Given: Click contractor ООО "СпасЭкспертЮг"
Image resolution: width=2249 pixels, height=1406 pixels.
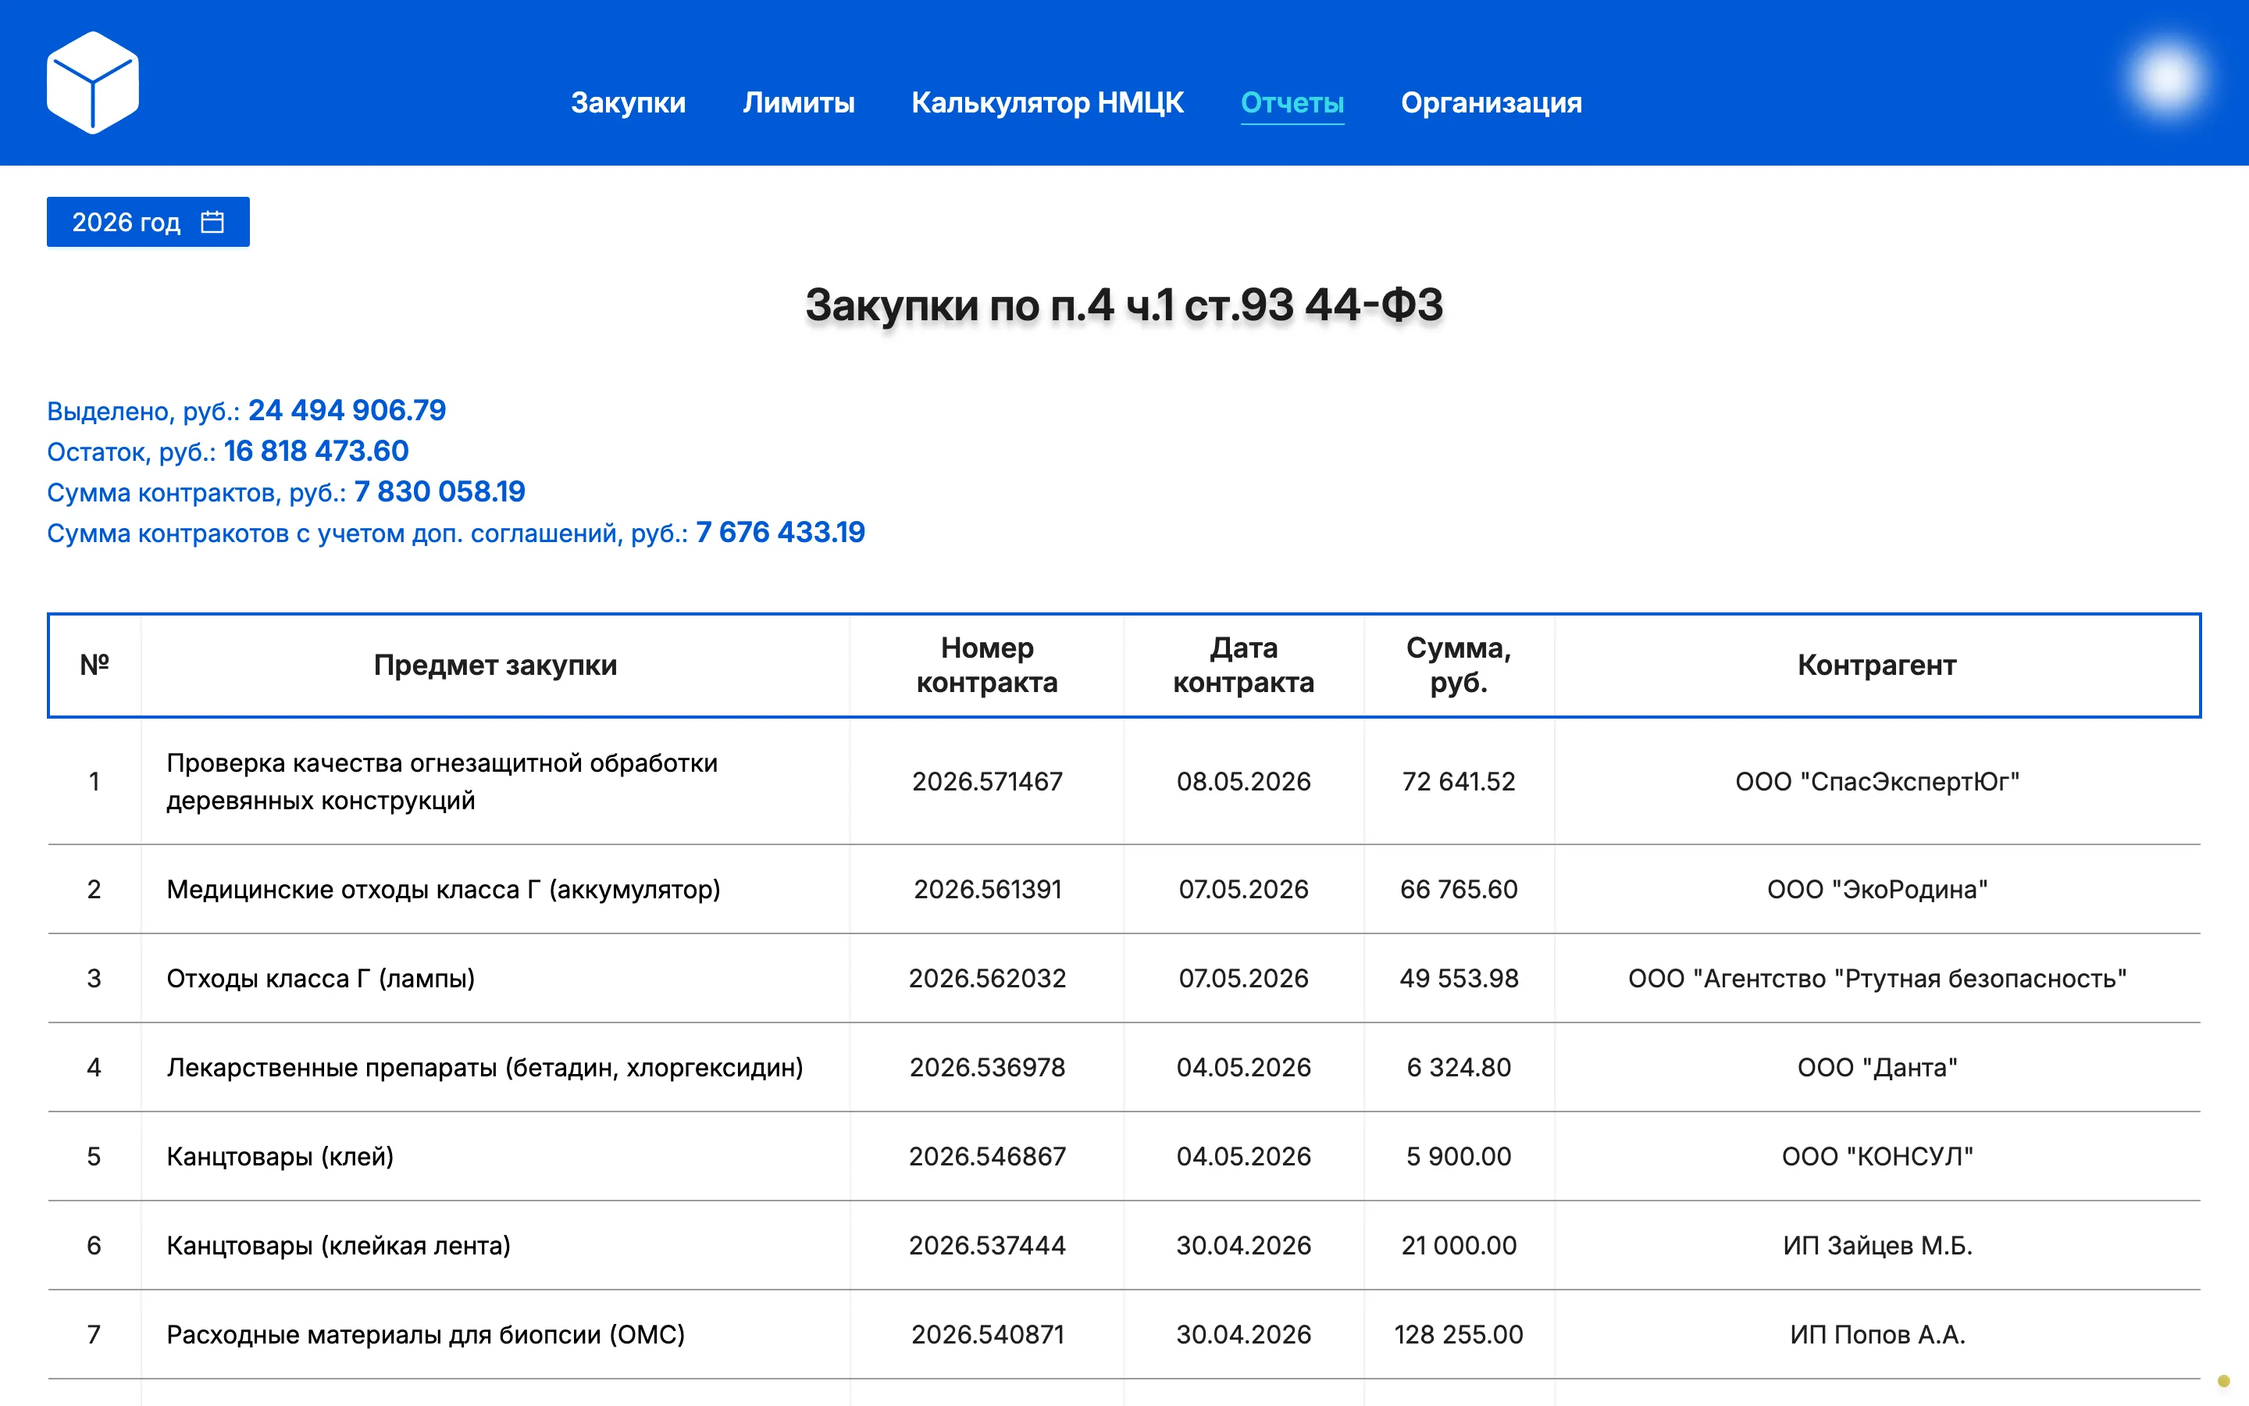Looking at the screenshot, I should point(1877,781).
